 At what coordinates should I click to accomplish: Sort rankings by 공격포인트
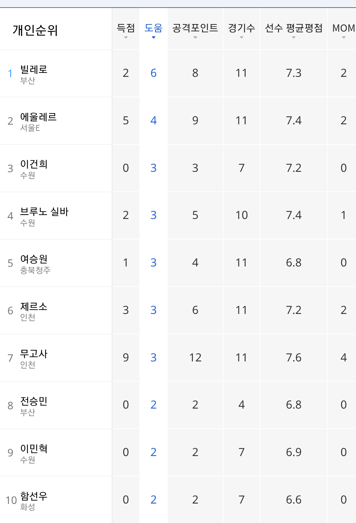pyautogui.click(x=195, y=29)
